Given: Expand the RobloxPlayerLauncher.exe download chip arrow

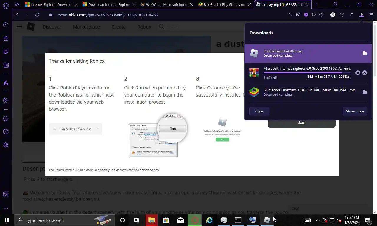Looking at the screenshot, I should [97, 129].
